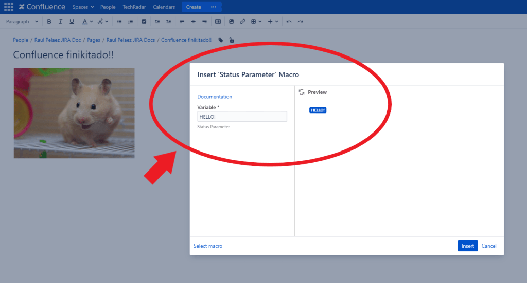Insert a bullet list
This screenshot has height=283, width=527.
[x=119, y=22]
